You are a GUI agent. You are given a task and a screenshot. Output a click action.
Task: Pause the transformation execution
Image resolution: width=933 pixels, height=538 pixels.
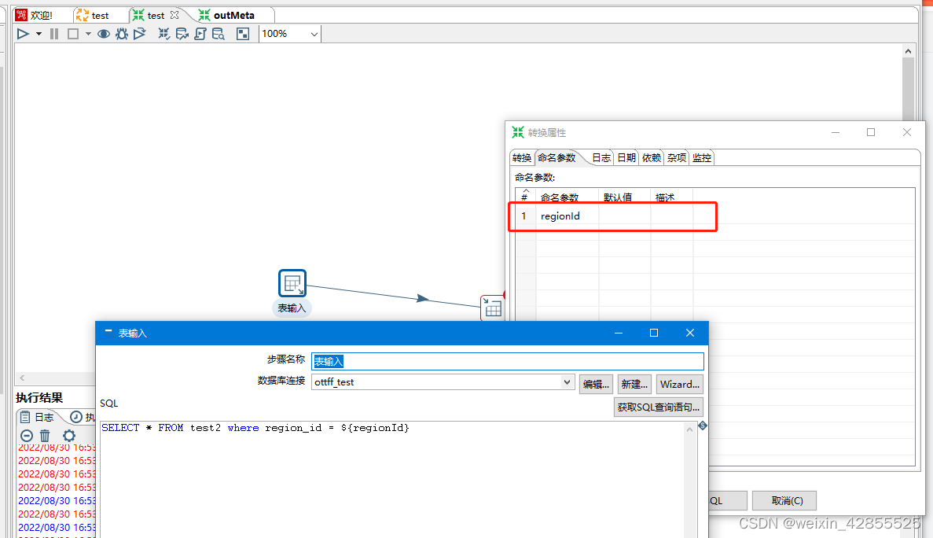[53, 33]
